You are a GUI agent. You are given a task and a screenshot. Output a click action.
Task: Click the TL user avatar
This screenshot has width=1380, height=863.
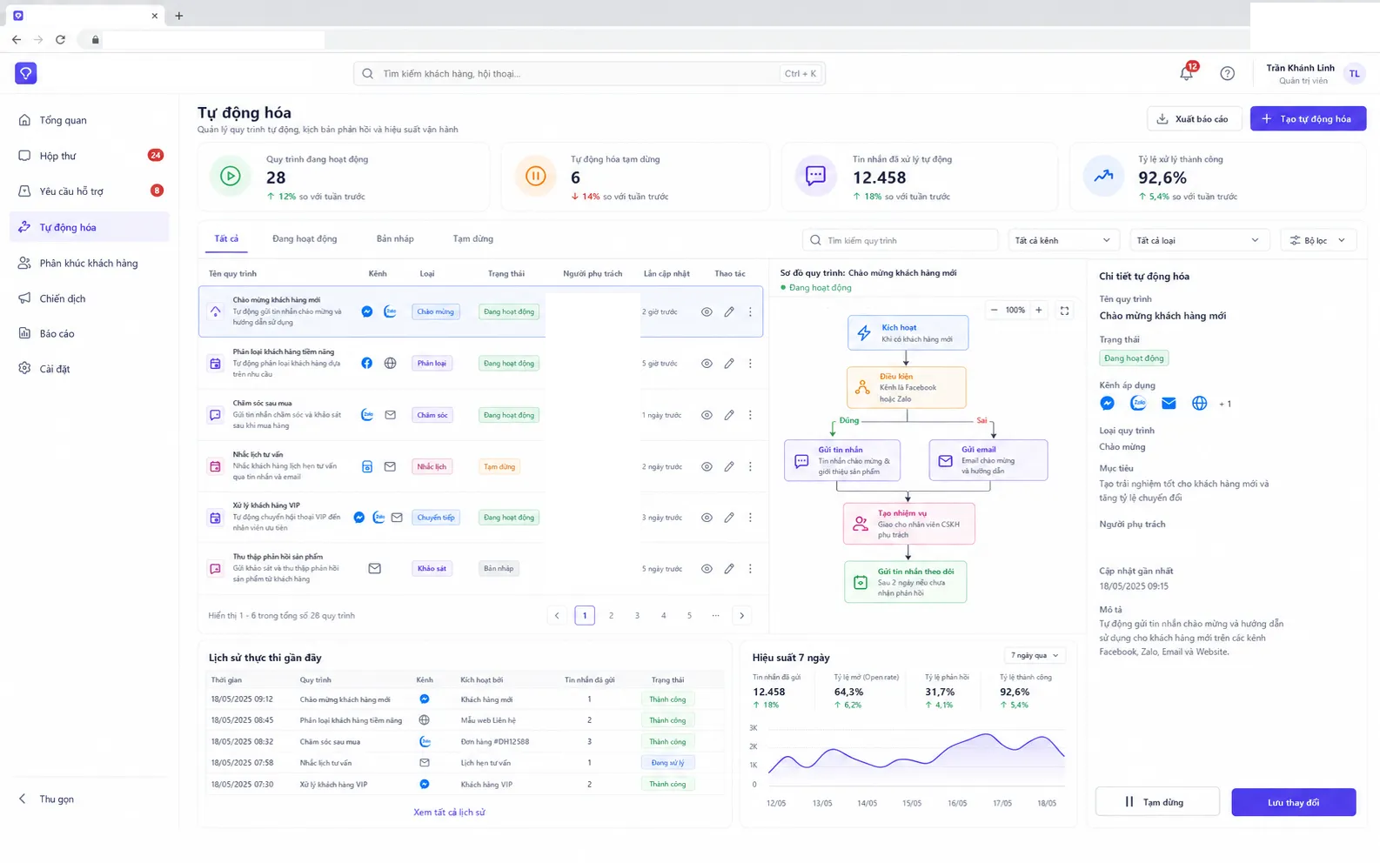coord(1354,74)
